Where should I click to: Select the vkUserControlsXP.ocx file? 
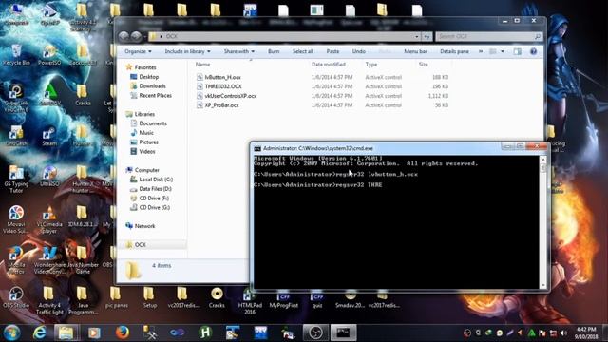[x=226, y=96]
